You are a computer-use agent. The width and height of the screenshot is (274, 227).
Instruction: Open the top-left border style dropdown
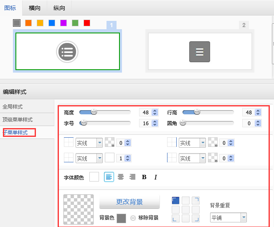point(99,143)
